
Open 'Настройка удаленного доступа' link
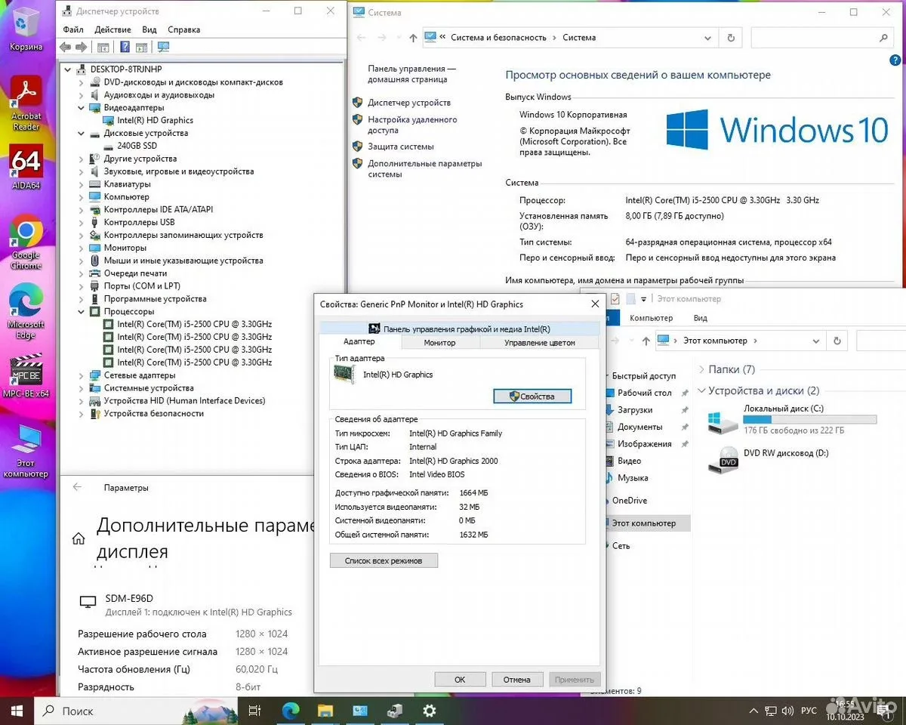coord(412,125)
